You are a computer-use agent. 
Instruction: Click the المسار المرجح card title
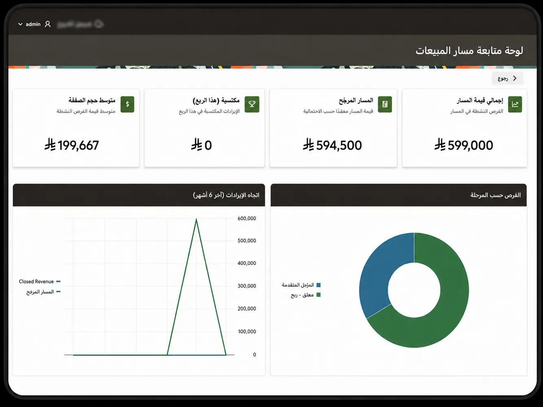(x=356, y=100)
